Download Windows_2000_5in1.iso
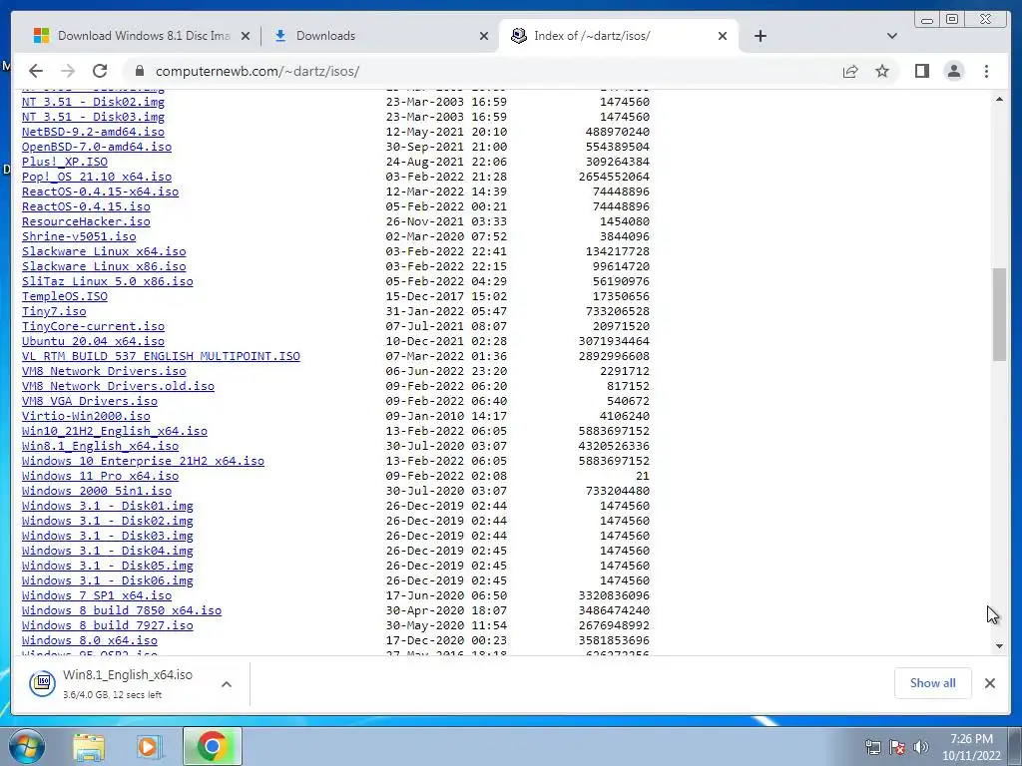 tap(97, 491)
